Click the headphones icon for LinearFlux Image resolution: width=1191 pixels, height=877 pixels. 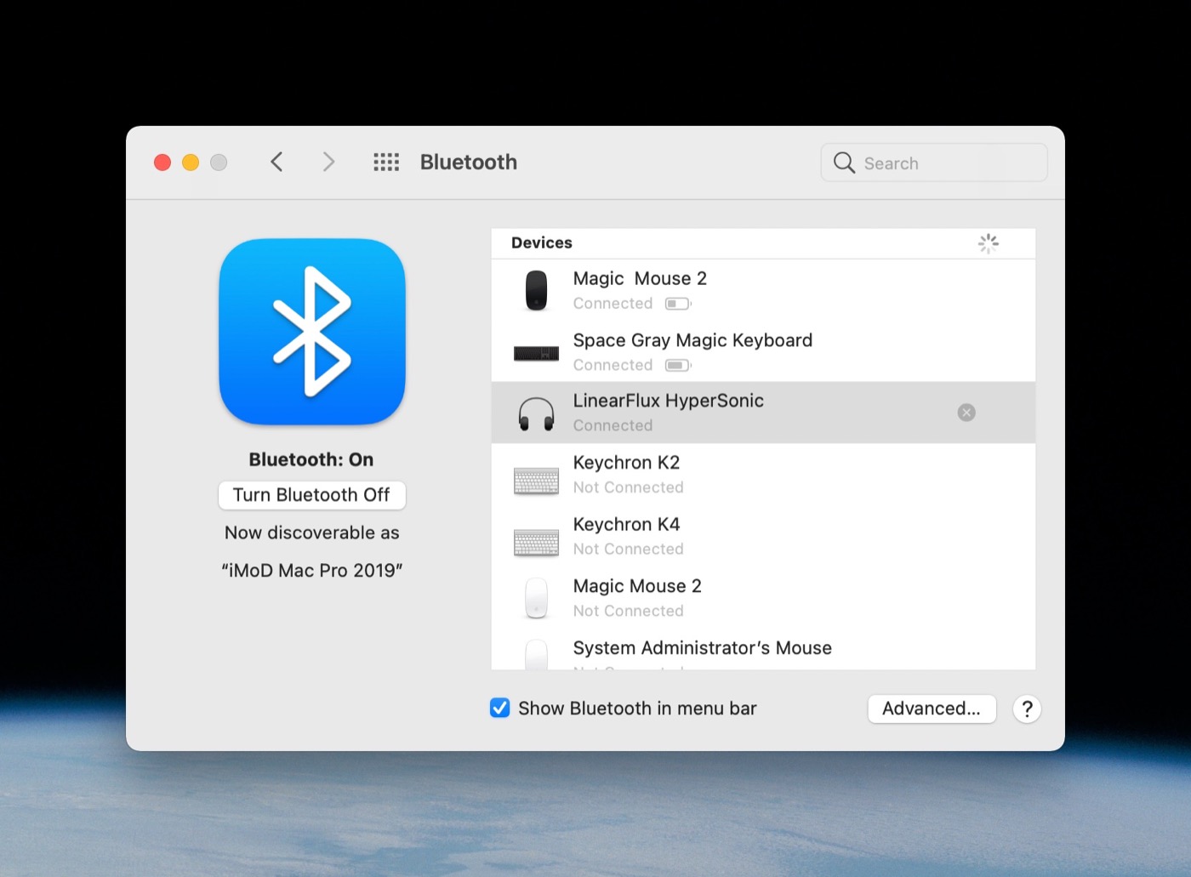click(x=536, y=414)
